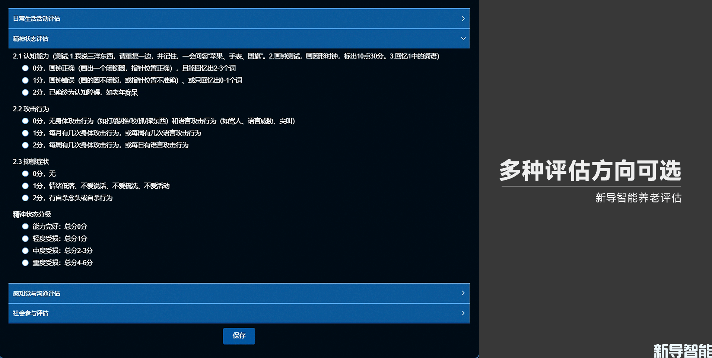This screenshot has width=712, height=358.
Task: Click the 精神状态分级 heading
Action: pyautogui.click(x=32, y=214)
